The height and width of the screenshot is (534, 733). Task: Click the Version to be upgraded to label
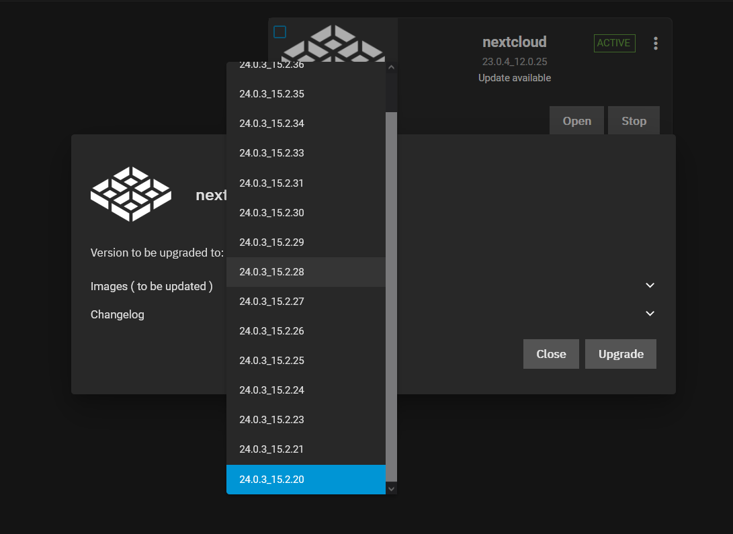[157, 253]
